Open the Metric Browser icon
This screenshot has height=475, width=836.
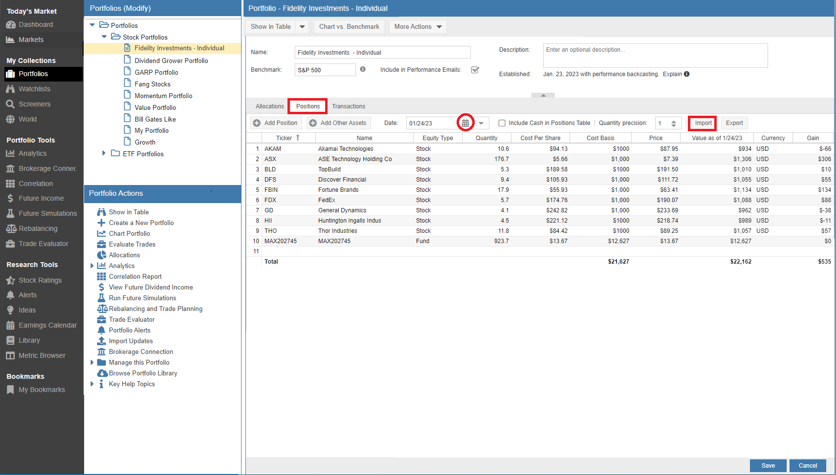10,356
